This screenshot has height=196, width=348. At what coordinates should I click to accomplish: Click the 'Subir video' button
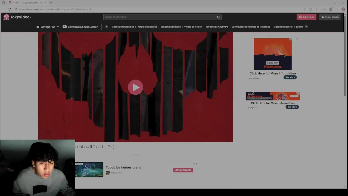click(x=306, y=17)
